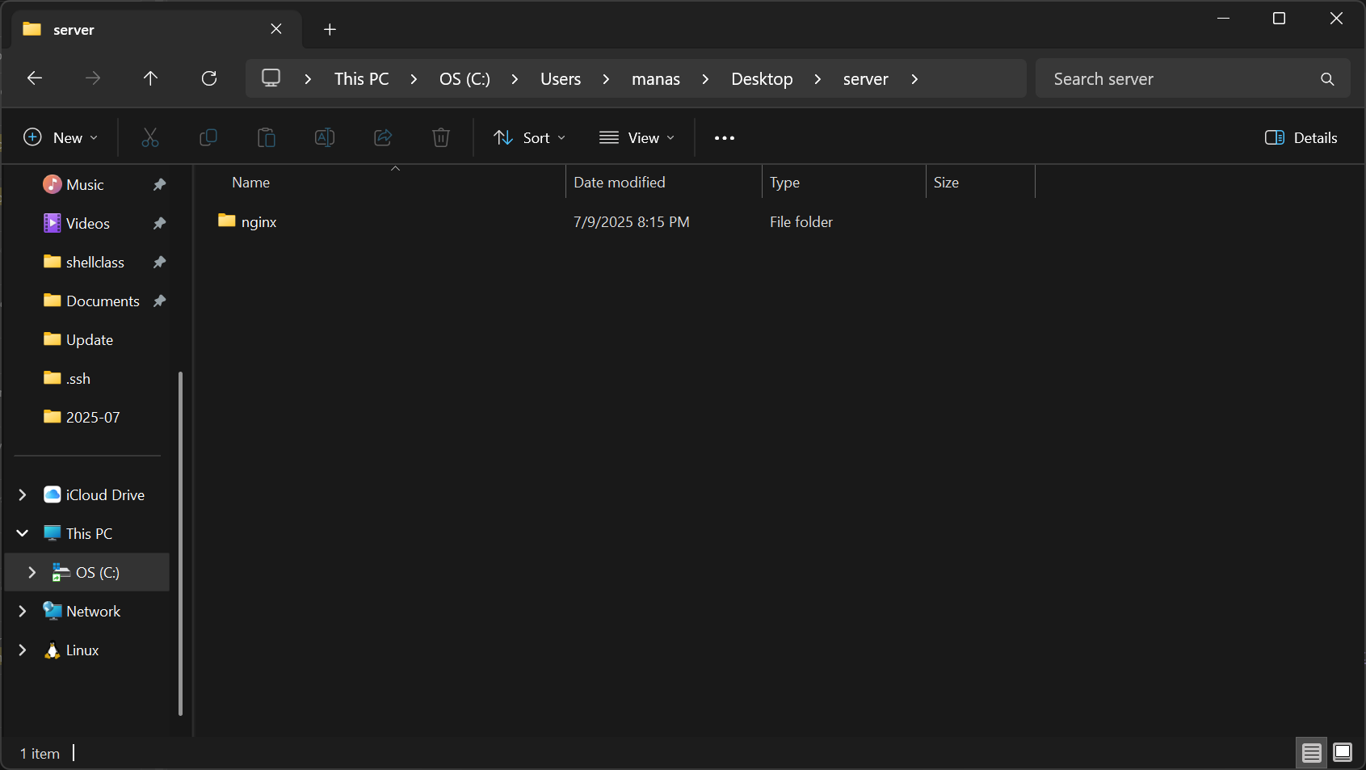
Task: Open chevron dropdown after This PC breadcrumb
Action: [414, 79]
